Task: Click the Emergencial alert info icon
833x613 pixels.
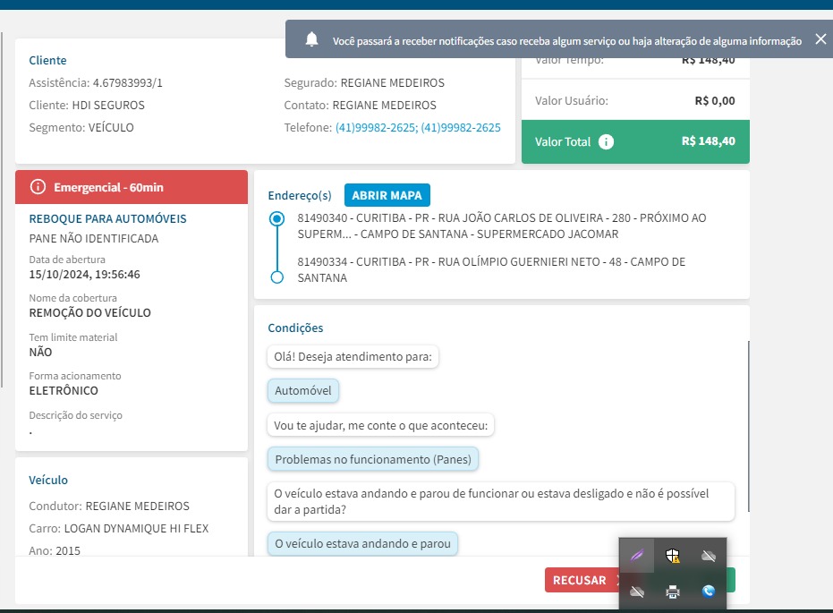Action: [x=38, y=187]
